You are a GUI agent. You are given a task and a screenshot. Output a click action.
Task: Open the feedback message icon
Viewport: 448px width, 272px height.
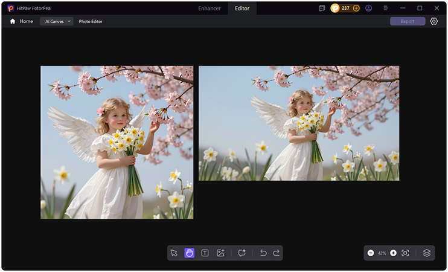tap(322, 8)
